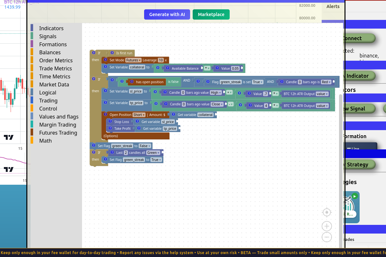
Task: Open help icon on Set Variable tp_price block
Action: tap(105, 102)
